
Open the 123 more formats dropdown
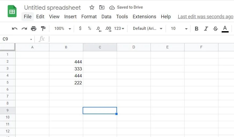click(x=119, y=28)
